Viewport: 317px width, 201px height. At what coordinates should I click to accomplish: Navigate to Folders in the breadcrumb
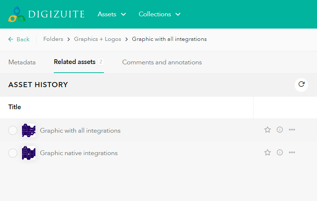53,39
